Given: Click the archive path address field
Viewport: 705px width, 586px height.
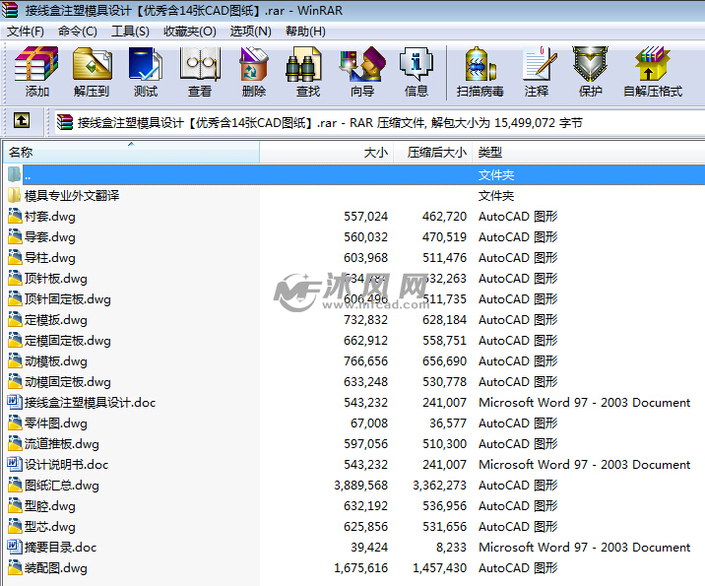Looking at the screenshot, I should click(x=379, y=122).
